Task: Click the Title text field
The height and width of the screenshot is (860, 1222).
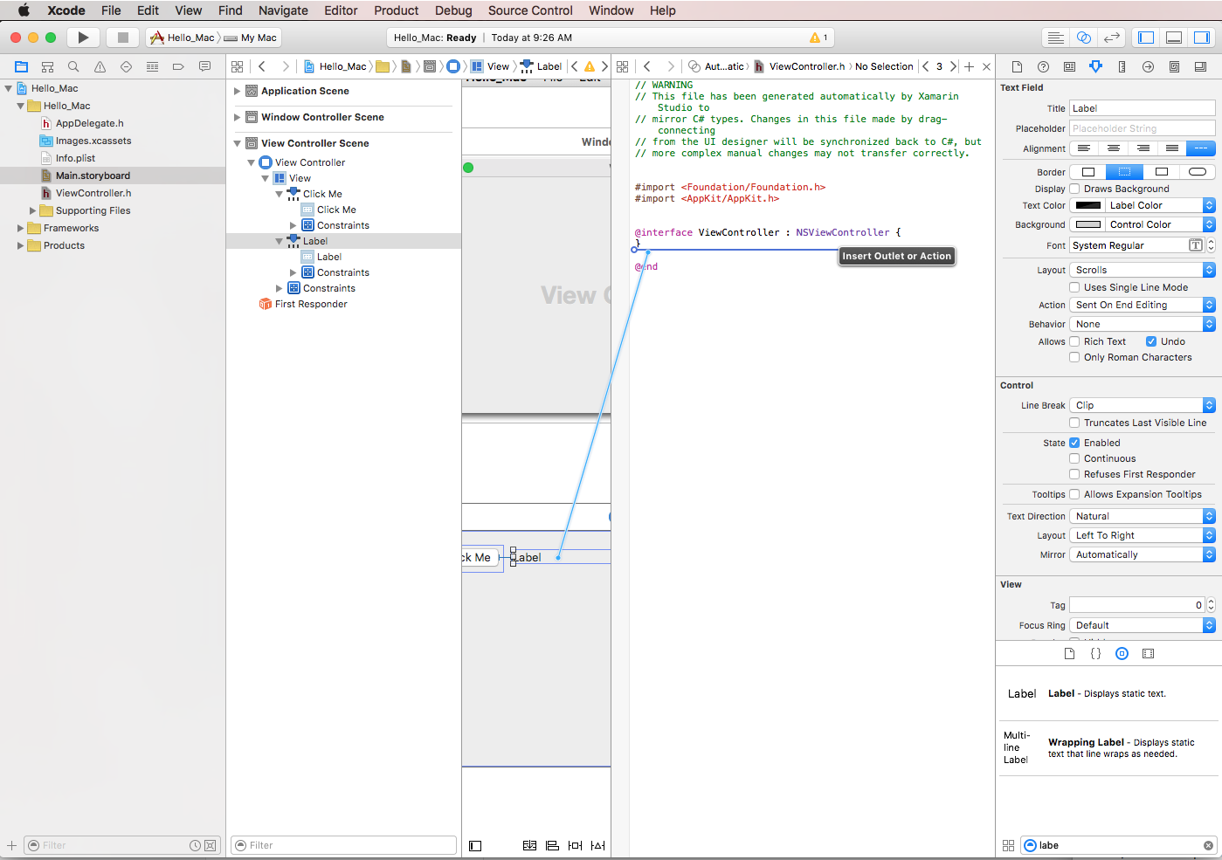Action: click(1142, 108)
